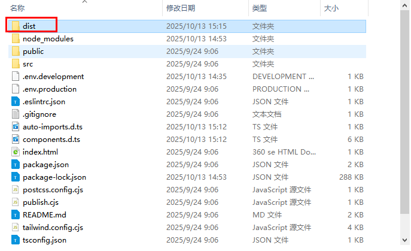Click the index.html browser icon
The image size is (411, 251).
pos(16,152)
